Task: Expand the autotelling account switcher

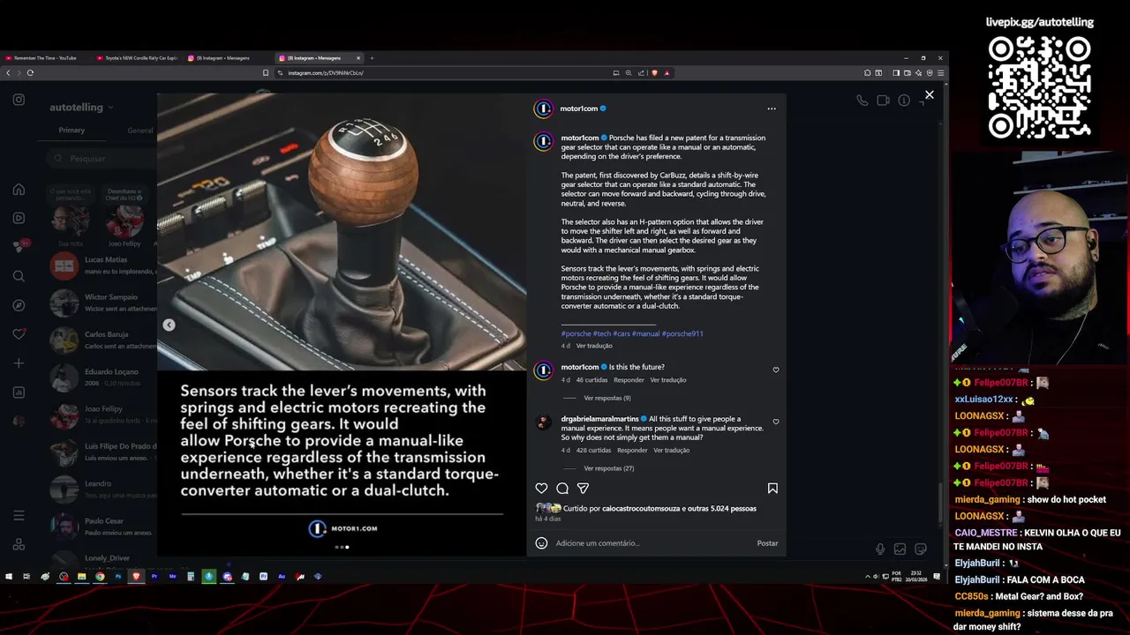Action: pyautogui.click(x=81, y=108)
